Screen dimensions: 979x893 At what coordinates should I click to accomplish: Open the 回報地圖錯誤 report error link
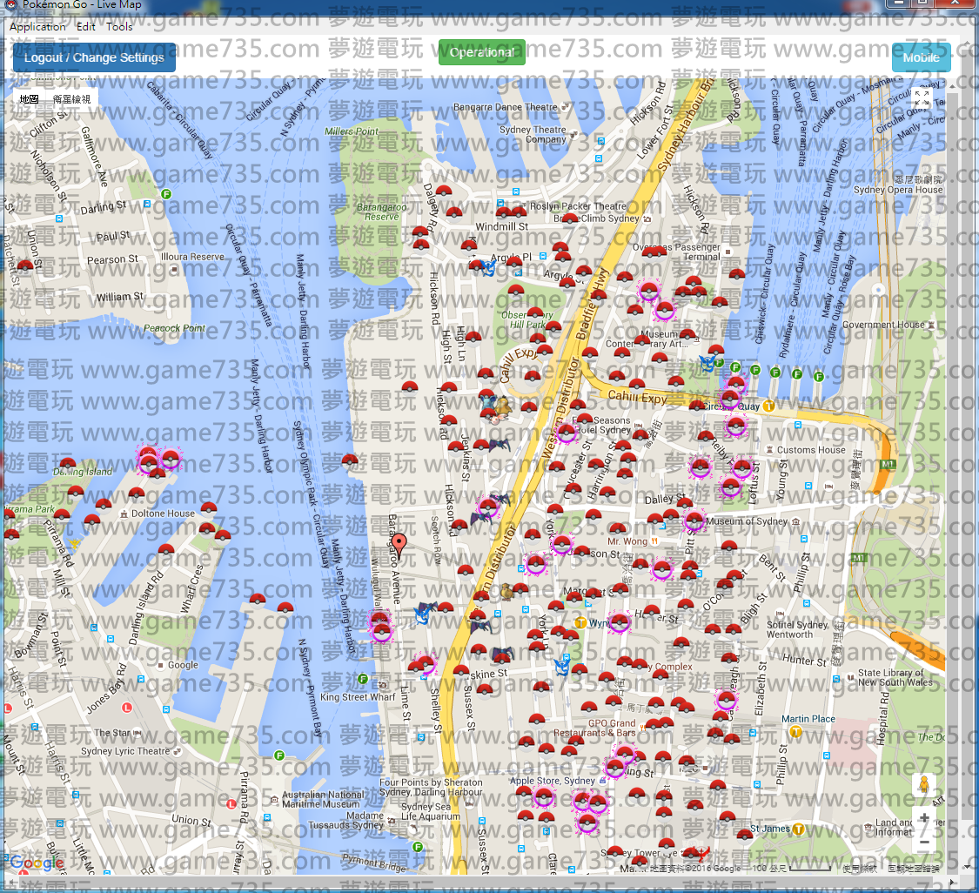point(914,869)
